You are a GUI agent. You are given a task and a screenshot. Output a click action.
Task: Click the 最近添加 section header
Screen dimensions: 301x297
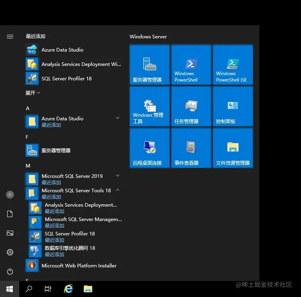click(x=36, y=36)
